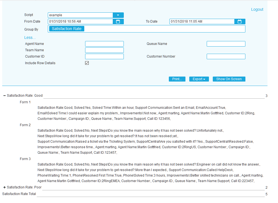This screenshot has height=203, width=278.
Task: Click inside the Customer ID field
Action: pos(104,56)
